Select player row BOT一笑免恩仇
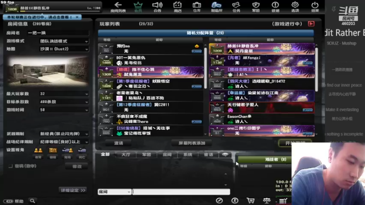Viewport: 365px width, 205px height. [x=151, y=60]
